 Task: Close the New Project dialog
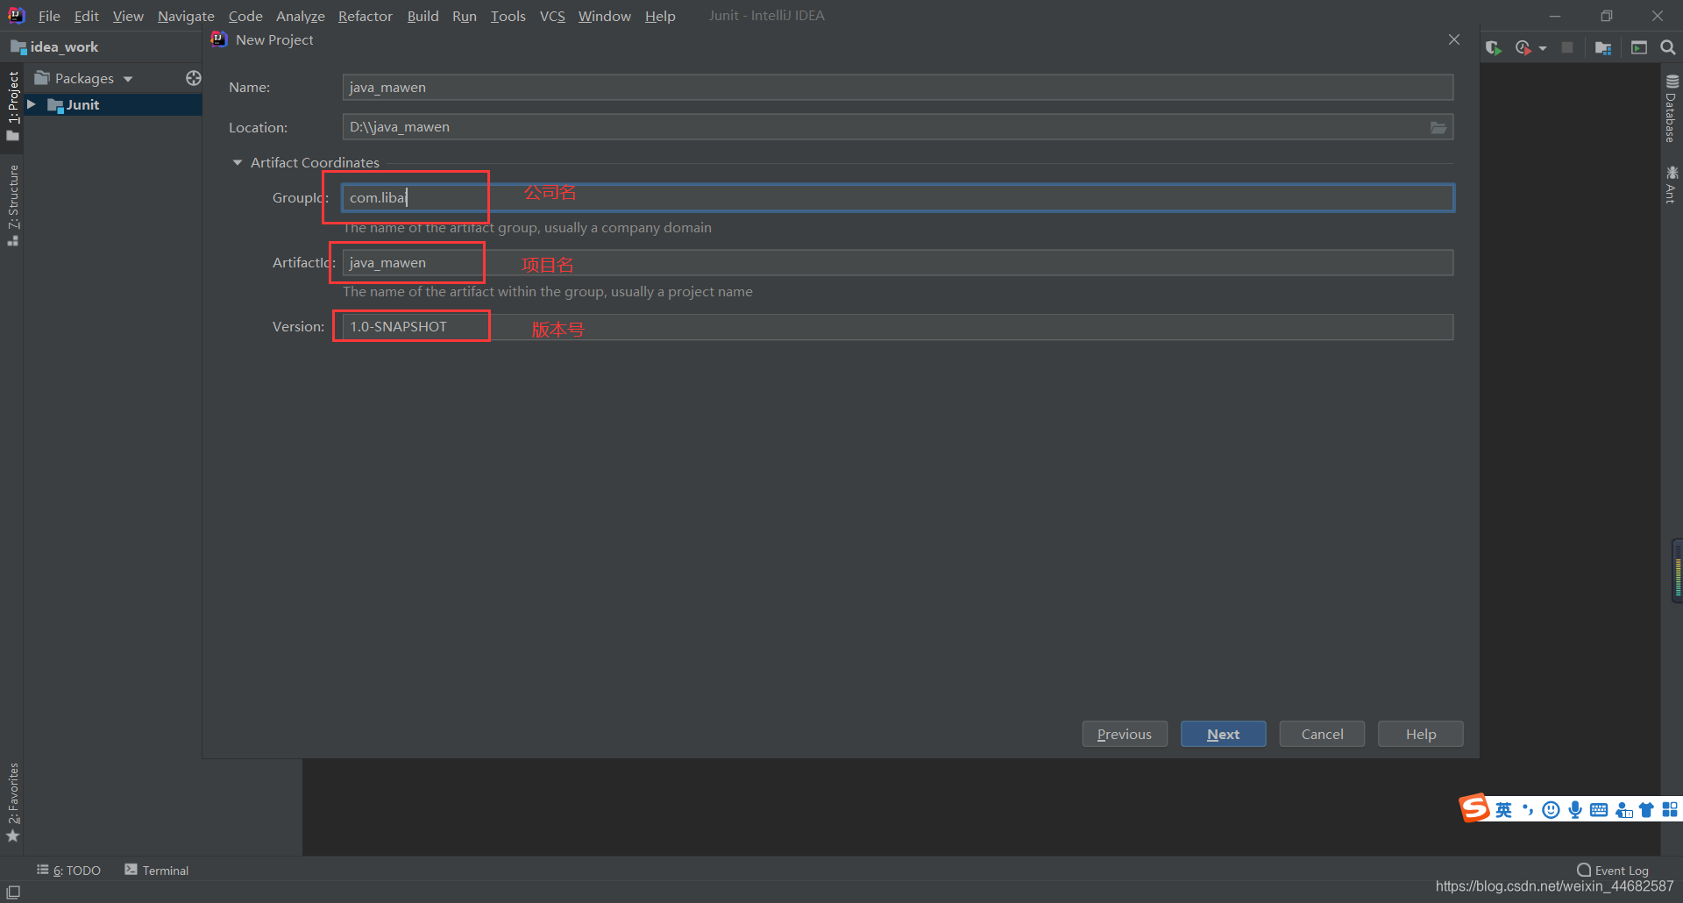[x=1454, y=39]
